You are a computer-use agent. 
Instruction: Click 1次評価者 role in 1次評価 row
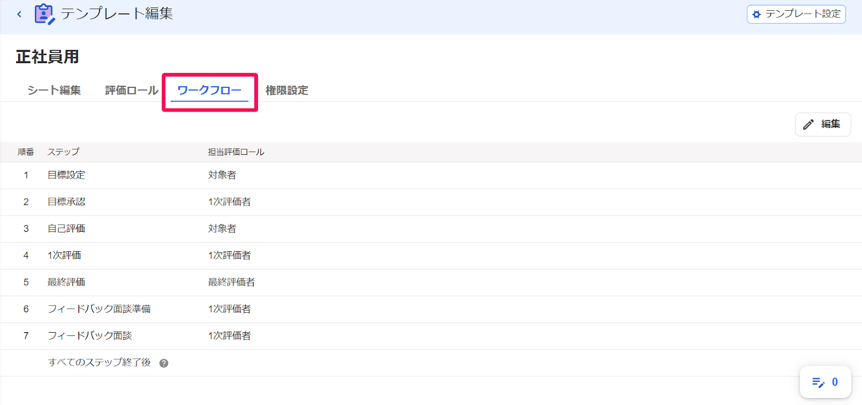point(230,256)
